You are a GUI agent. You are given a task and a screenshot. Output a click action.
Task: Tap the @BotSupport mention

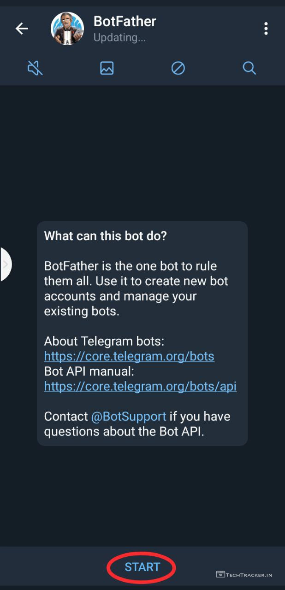click(129, 416)
